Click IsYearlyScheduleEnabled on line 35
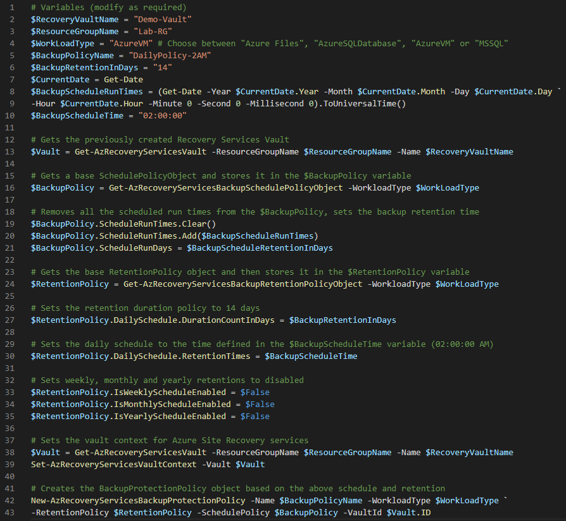 [170, 417]
